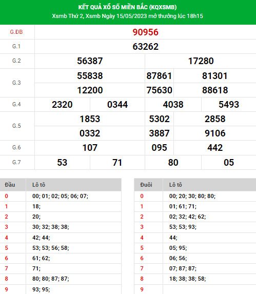Select G.6 number 095

point(159,148)
